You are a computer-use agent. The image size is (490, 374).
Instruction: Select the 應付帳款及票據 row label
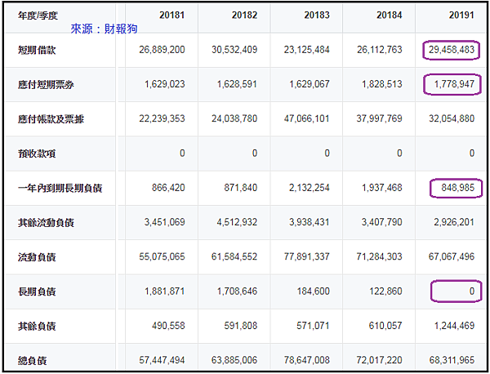pyautogui.click(x=51, y=119)
